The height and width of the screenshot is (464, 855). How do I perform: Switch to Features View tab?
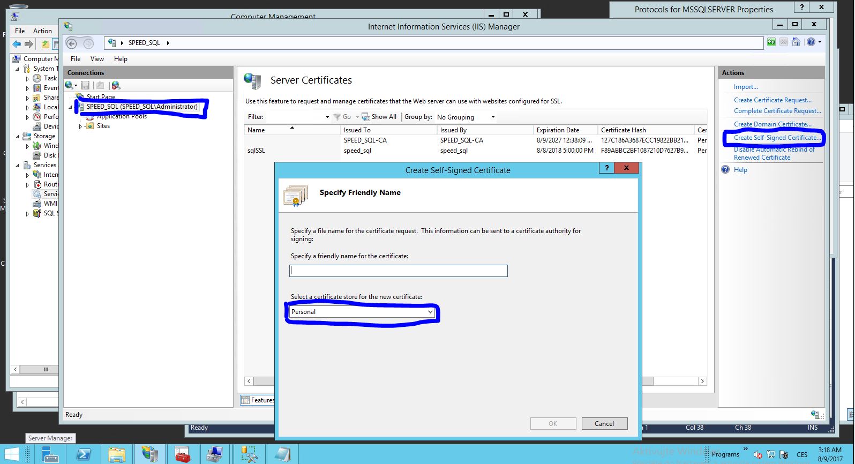(257, 400)
